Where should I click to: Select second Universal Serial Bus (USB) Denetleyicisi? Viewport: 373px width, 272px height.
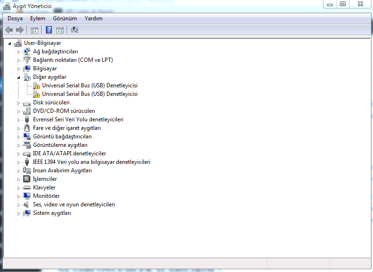90,94
